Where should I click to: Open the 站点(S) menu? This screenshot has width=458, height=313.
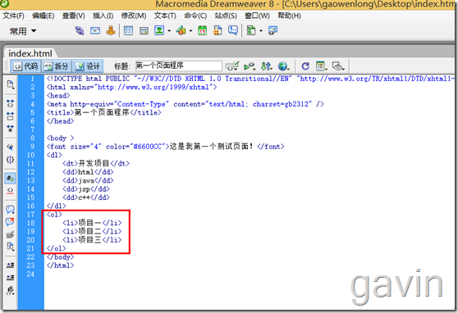[226, 16]
